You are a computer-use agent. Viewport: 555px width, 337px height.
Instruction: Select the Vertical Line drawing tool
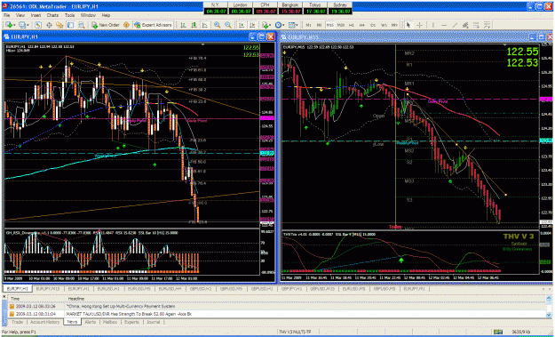tap(433, 25)
